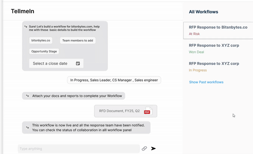
Task: Focus the 'Type anything' message box
Action: click(79, 149)
